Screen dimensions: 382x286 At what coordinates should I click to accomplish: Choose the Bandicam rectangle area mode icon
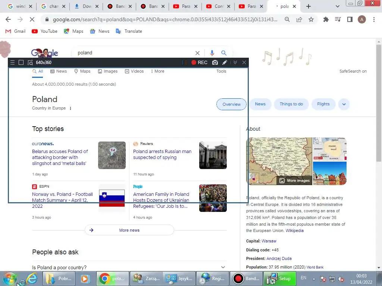pyautogui.click(x=21, y=63)
